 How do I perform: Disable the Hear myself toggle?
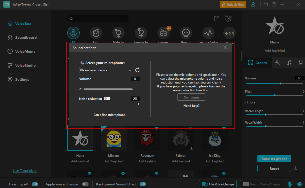[x=35, y=184]
